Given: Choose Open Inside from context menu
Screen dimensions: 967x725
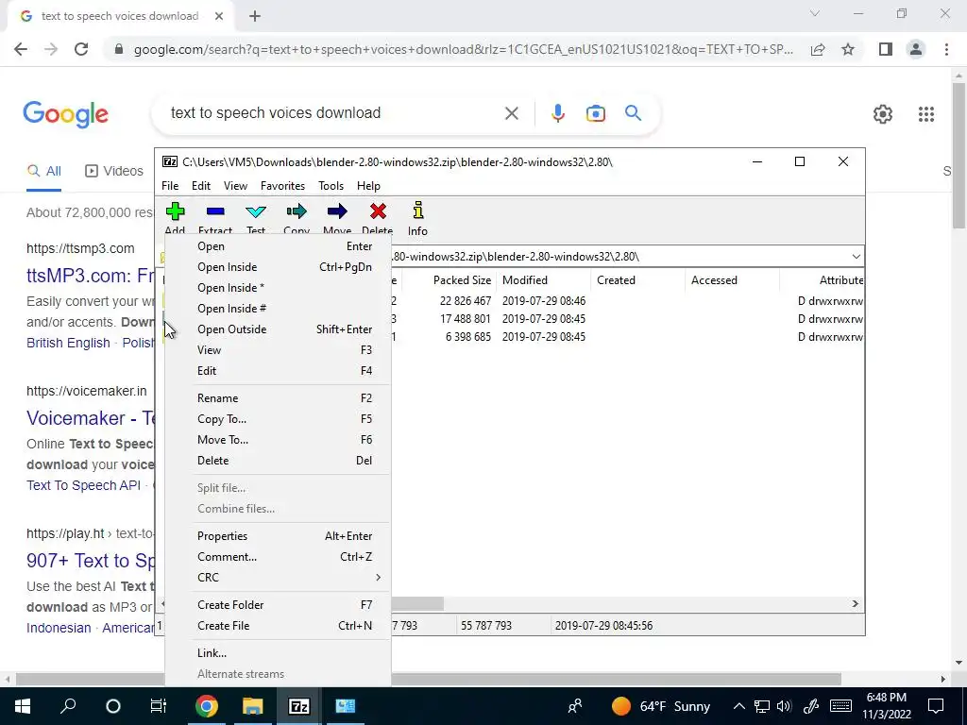Looking at the screenshot, I should tap(279, 267).
